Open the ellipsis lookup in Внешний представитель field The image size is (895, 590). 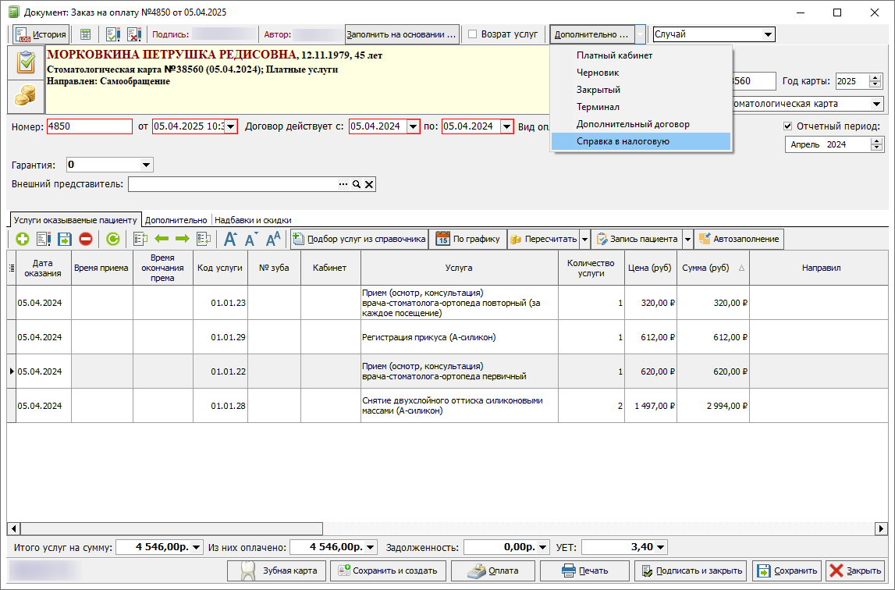343,184
